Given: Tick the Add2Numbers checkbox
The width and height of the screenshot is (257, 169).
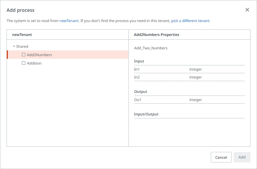Looking at the screenshot, I should pos(24,55).
